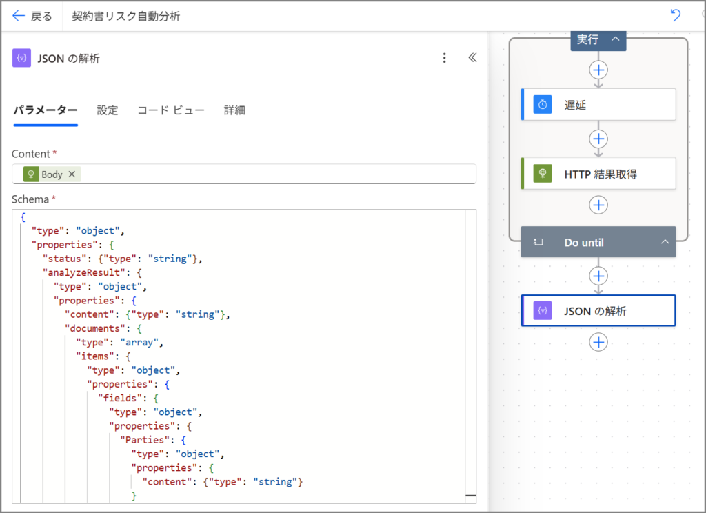Switch to the パラメーター tab
This screenshot has width=706, height=513.
46,110
